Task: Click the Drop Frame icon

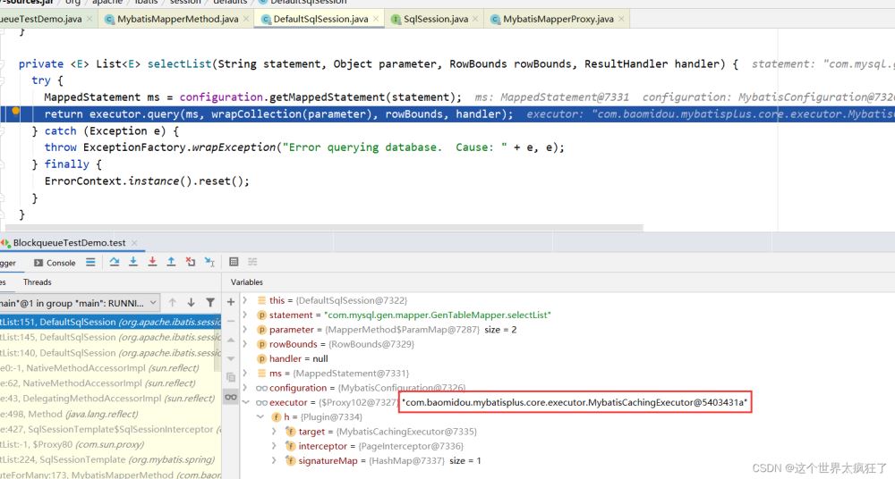Action: click(190, 262)
